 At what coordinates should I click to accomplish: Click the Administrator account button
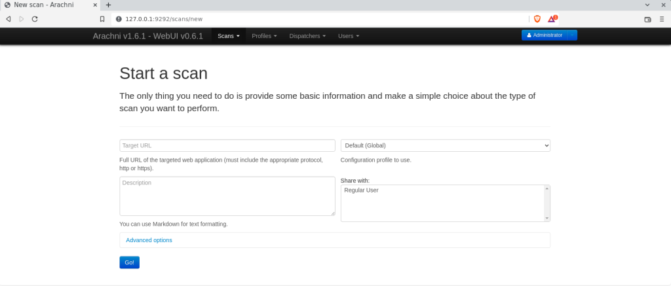click(x=545, y=35)
